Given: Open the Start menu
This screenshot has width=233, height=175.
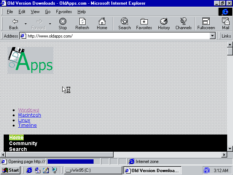Looking at the screenshot, I should click(x=11, y=170).
